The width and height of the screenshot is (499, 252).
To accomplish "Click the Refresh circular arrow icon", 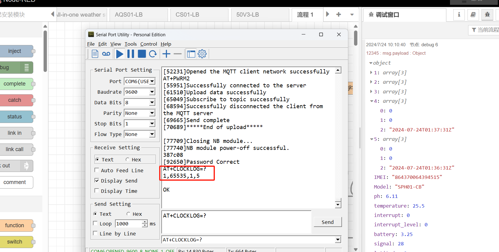I will click(x=153, y=54).
